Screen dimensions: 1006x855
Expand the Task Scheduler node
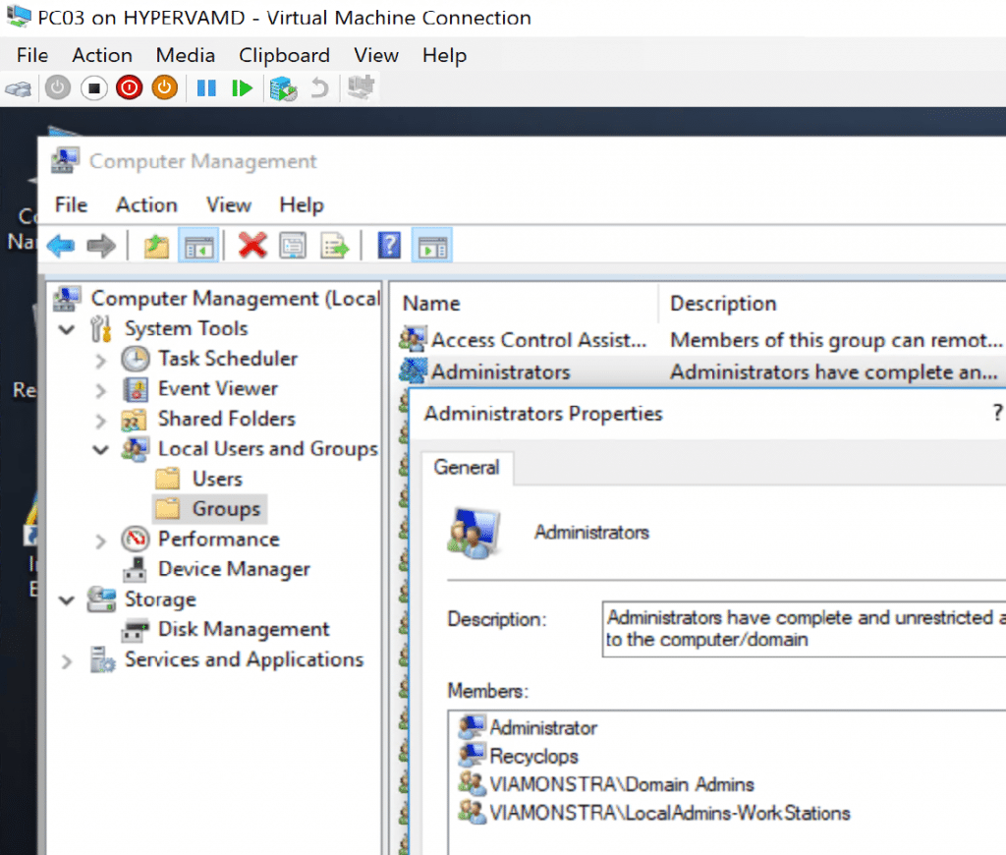click(100, 360)
